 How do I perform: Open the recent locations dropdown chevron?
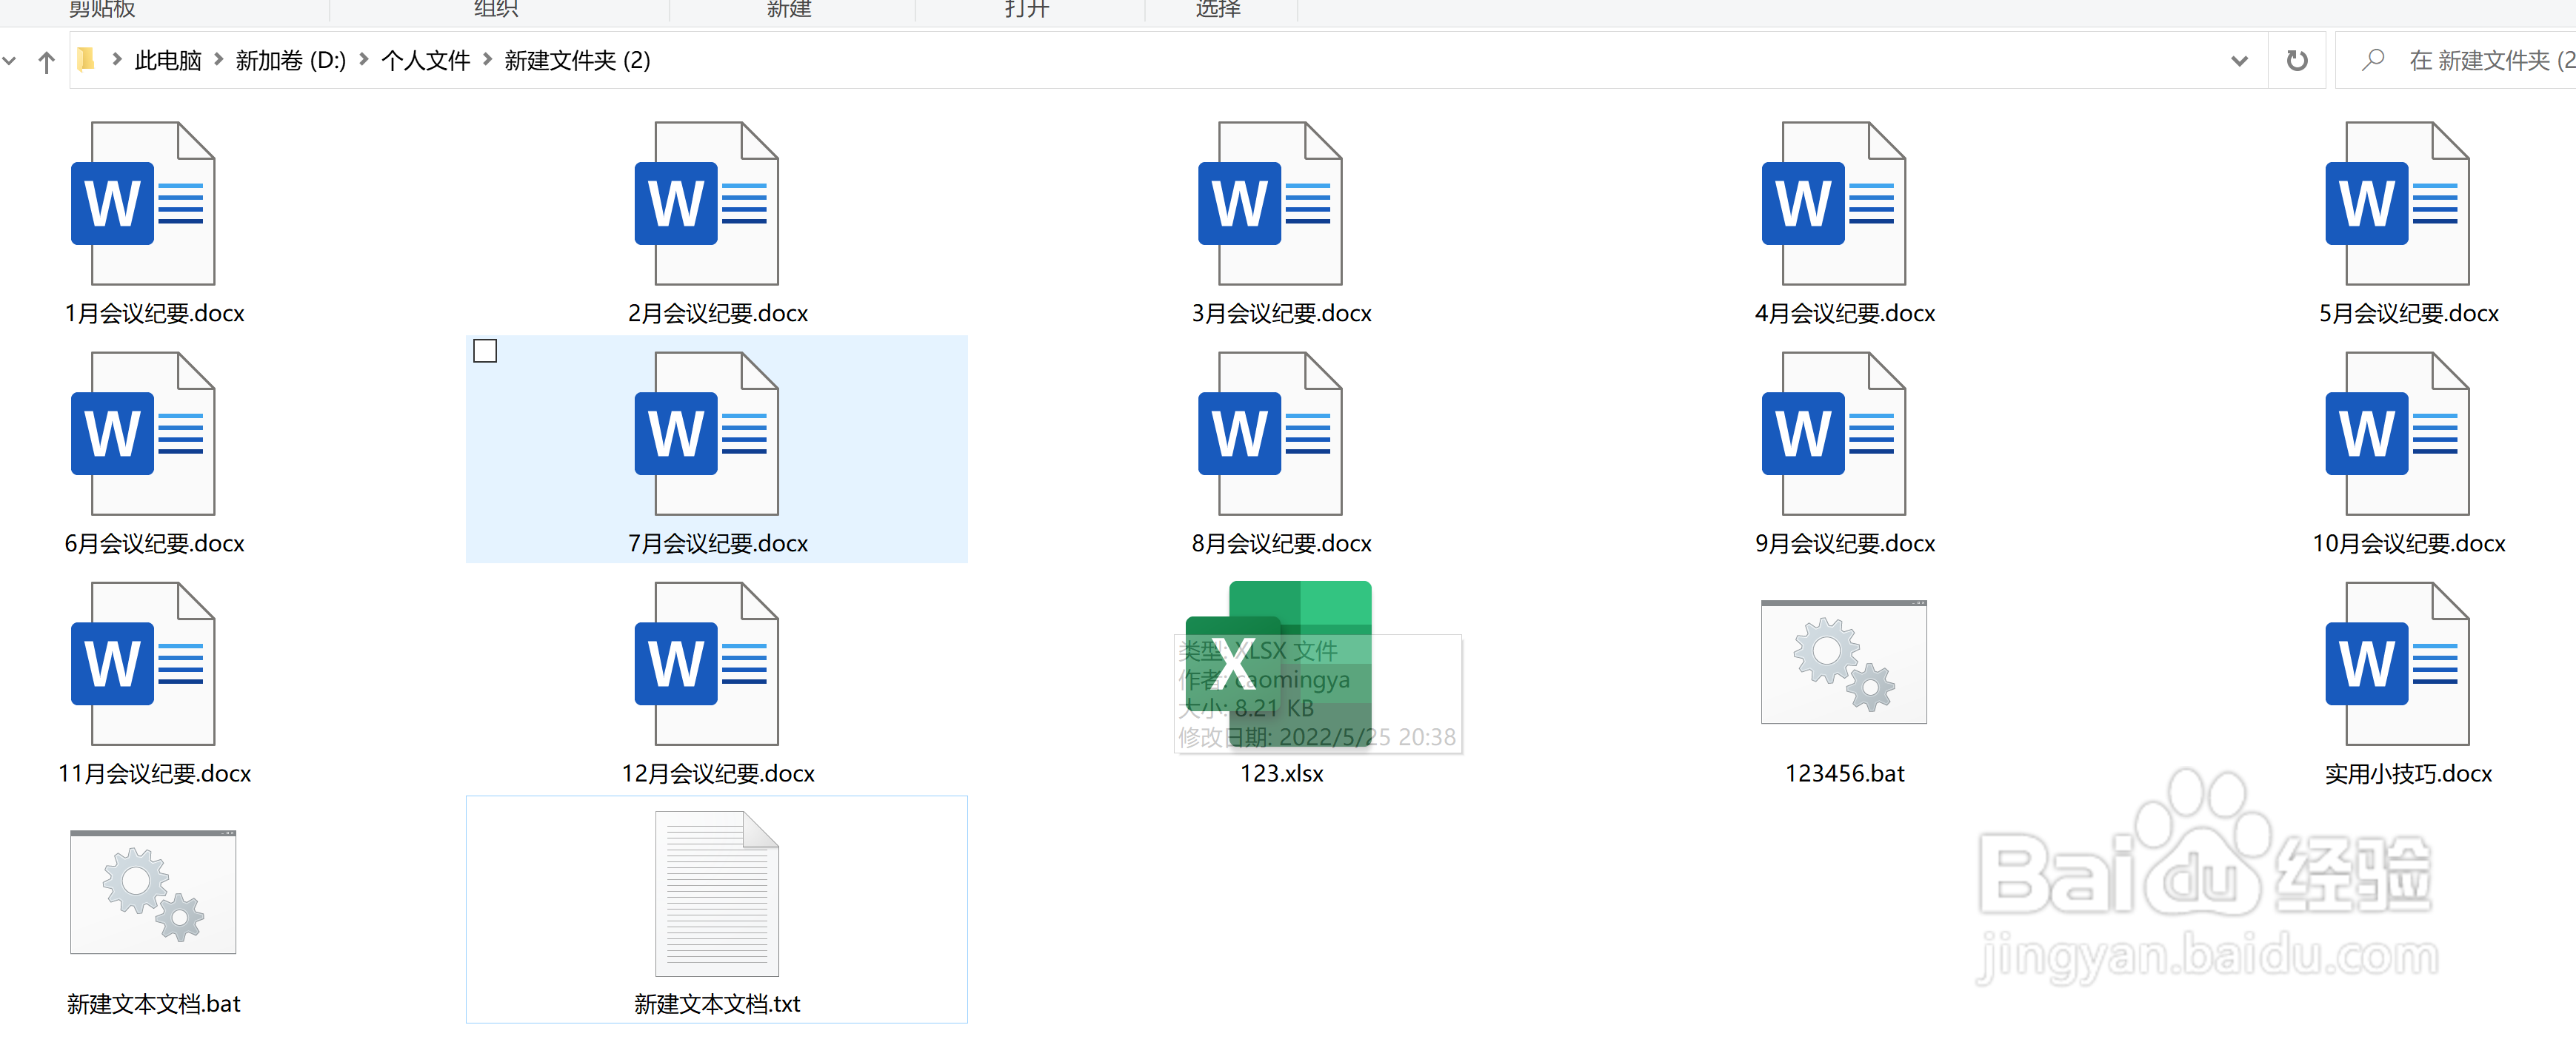pyautogui.click(x=10, y=61)
